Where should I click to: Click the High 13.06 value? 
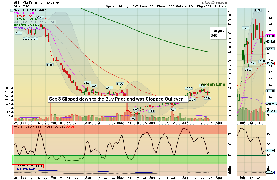tap(131, 6)
